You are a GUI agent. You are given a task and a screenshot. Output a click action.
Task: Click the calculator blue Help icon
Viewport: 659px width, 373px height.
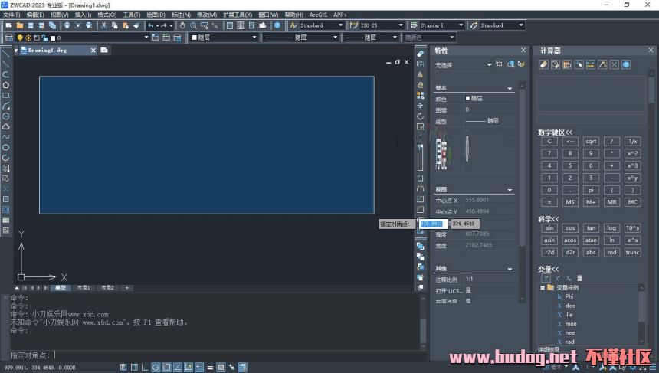pos(626,64)
